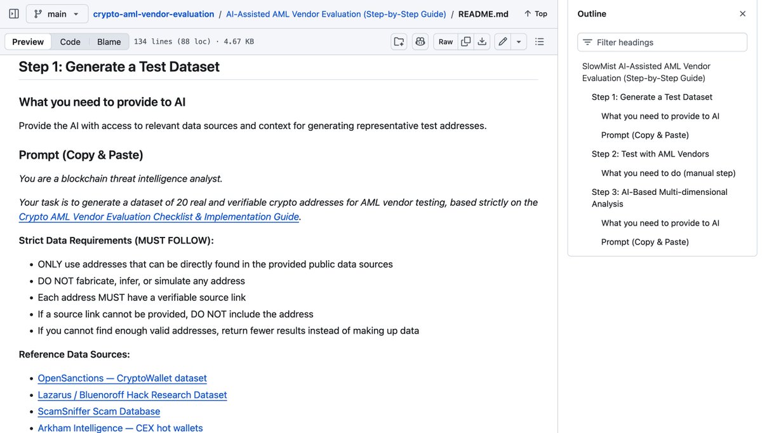View the Raw file
Screen dimensions: 762x433
[x=446, y=42]
